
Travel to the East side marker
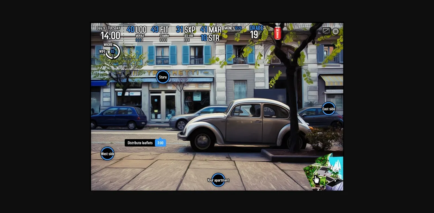coord(329,109)
